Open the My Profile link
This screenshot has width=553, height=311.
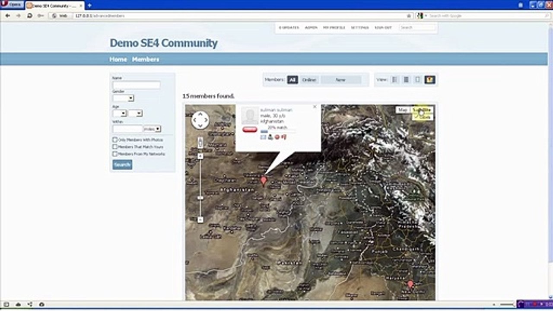pos(334,28)
